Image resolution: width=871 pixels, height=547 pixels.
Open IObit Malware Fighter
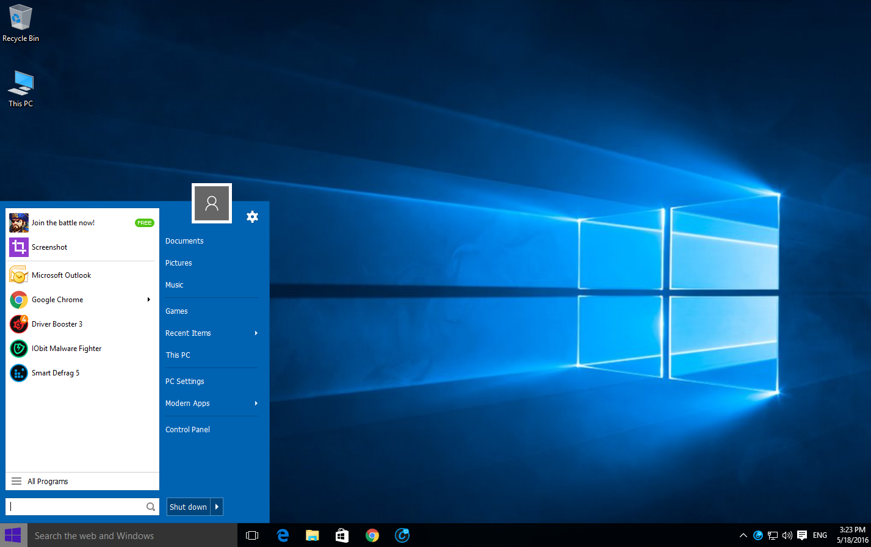[x=66, y=349]
